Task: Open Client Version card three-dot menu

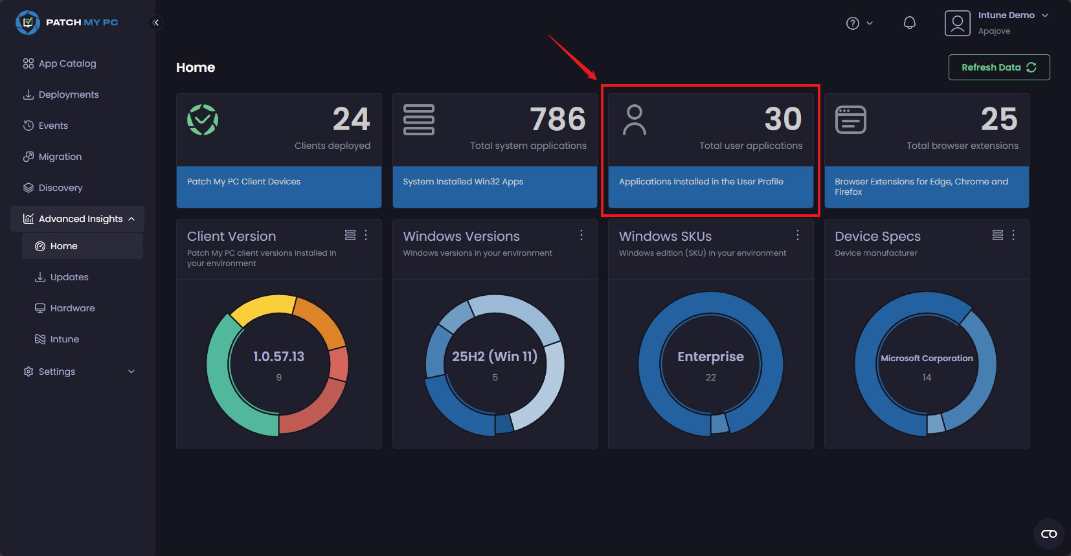Action: (x=366, y=235)
